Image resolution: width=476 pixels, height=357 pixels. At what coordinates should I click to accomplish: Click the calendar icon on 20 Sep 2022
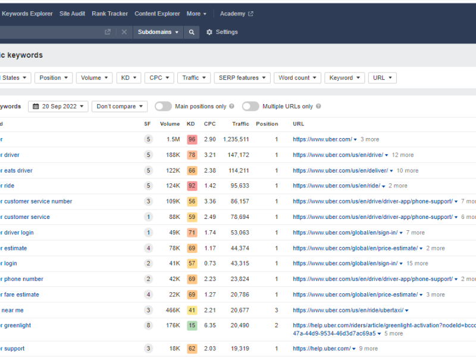tap(36, 107)
